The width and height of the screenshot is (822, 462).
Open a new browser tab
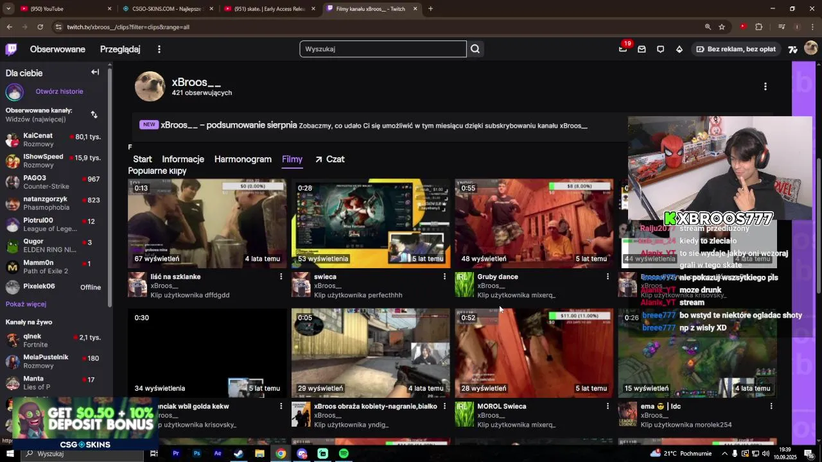(x=430, y=9)
